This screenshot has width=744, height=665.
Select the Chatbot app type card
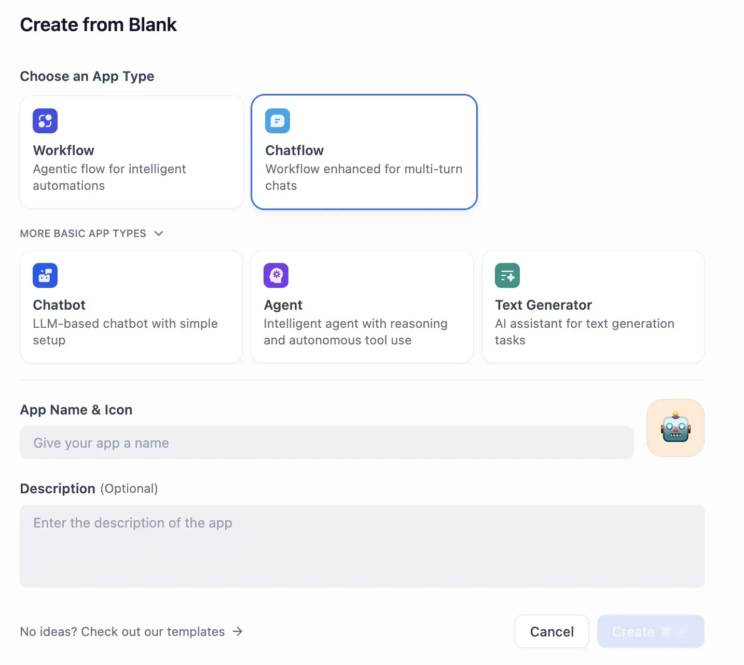131,322
